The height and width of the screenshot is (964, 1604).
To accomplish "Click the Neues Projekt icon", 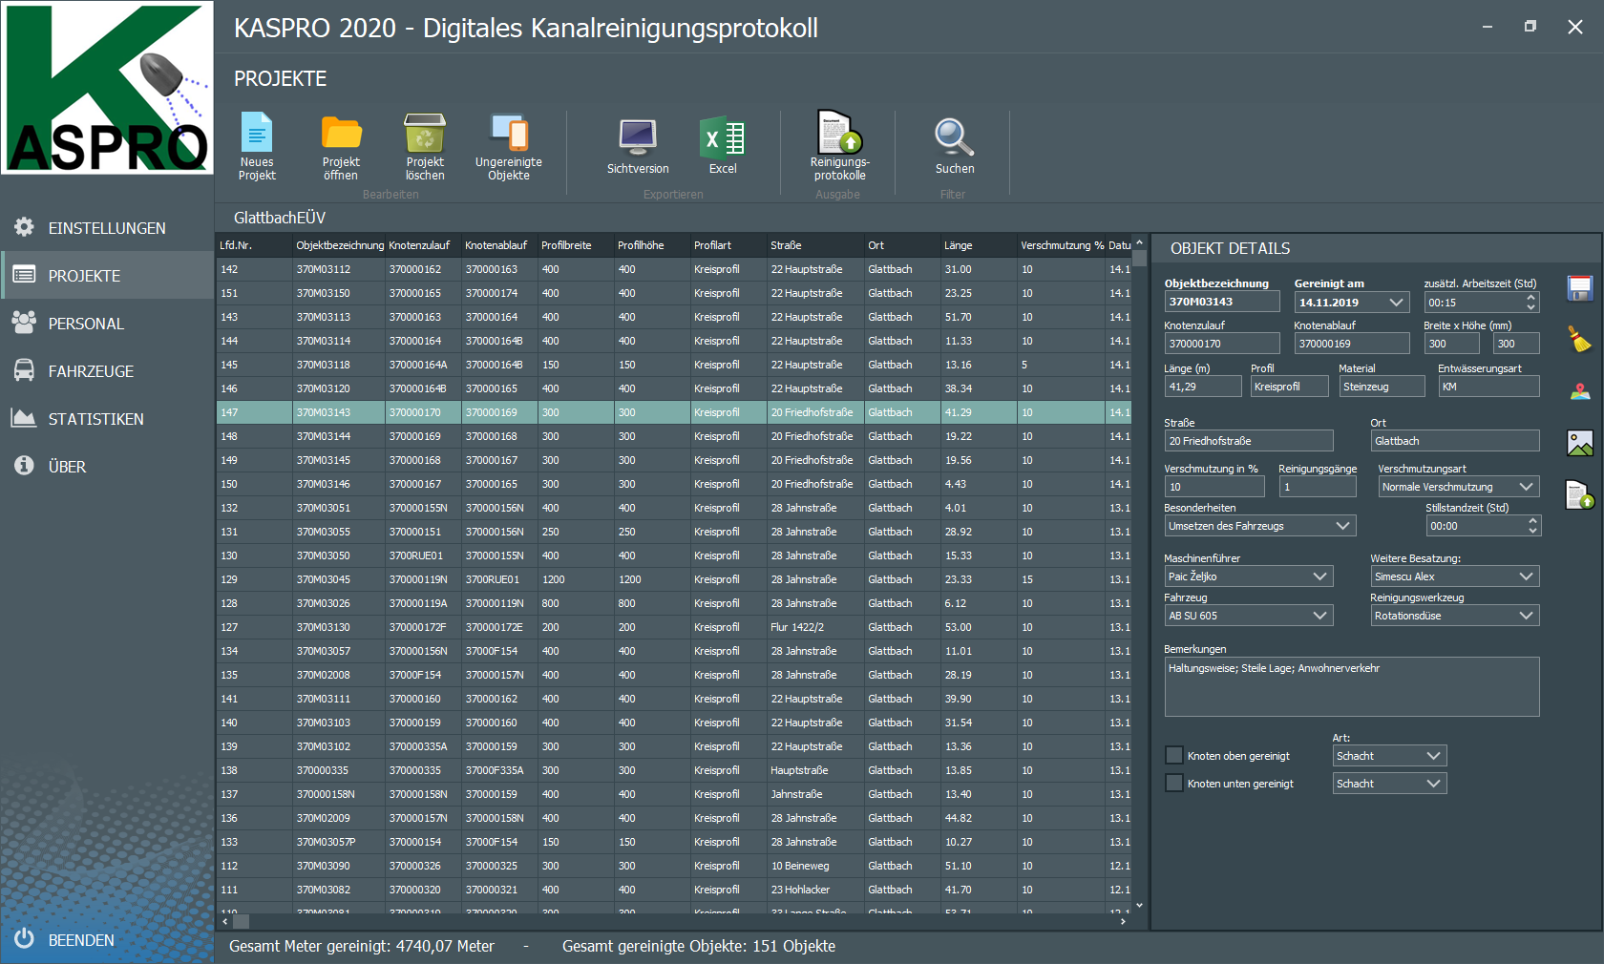I will (257, 134).
